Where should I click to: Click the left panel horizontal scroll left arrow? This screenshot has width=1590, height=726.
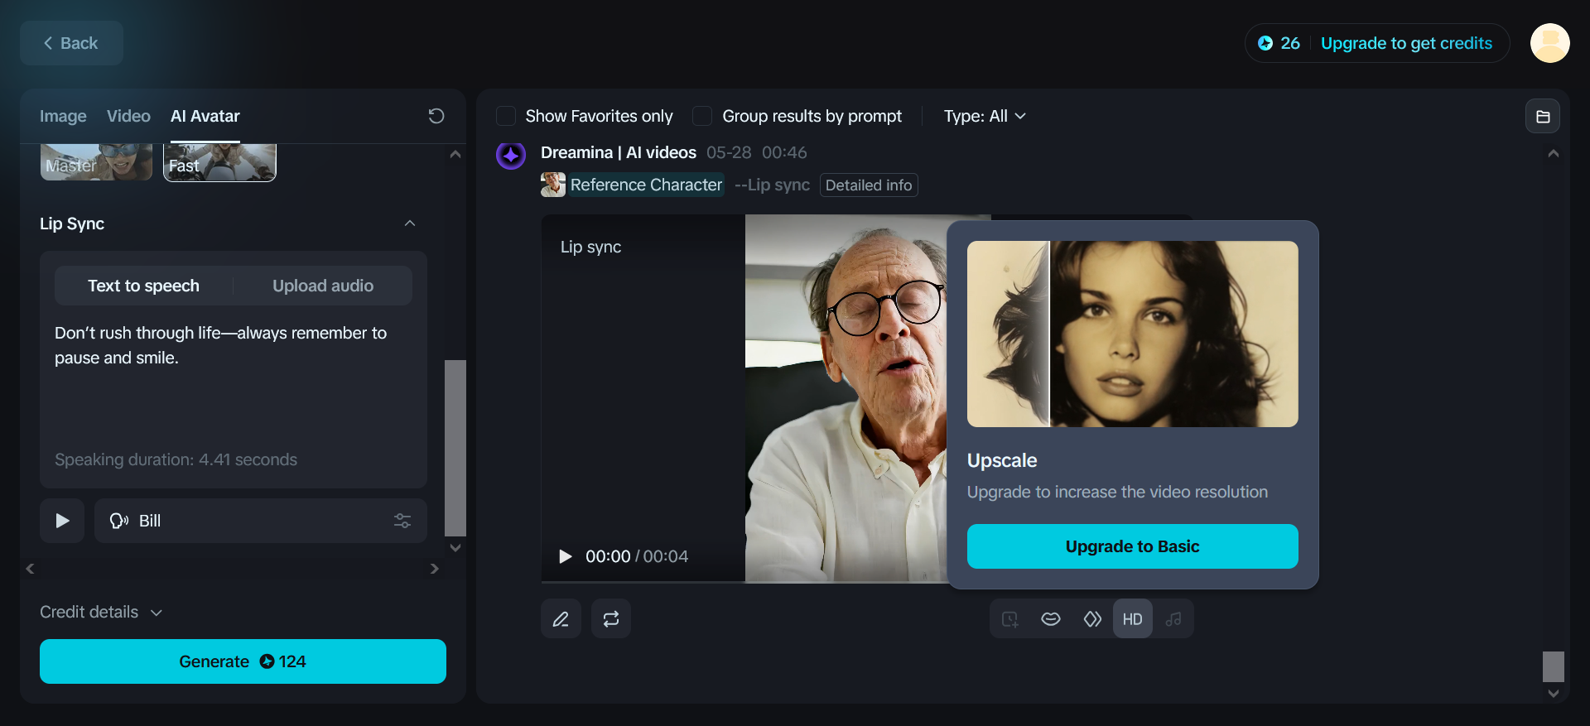(31, 569)
